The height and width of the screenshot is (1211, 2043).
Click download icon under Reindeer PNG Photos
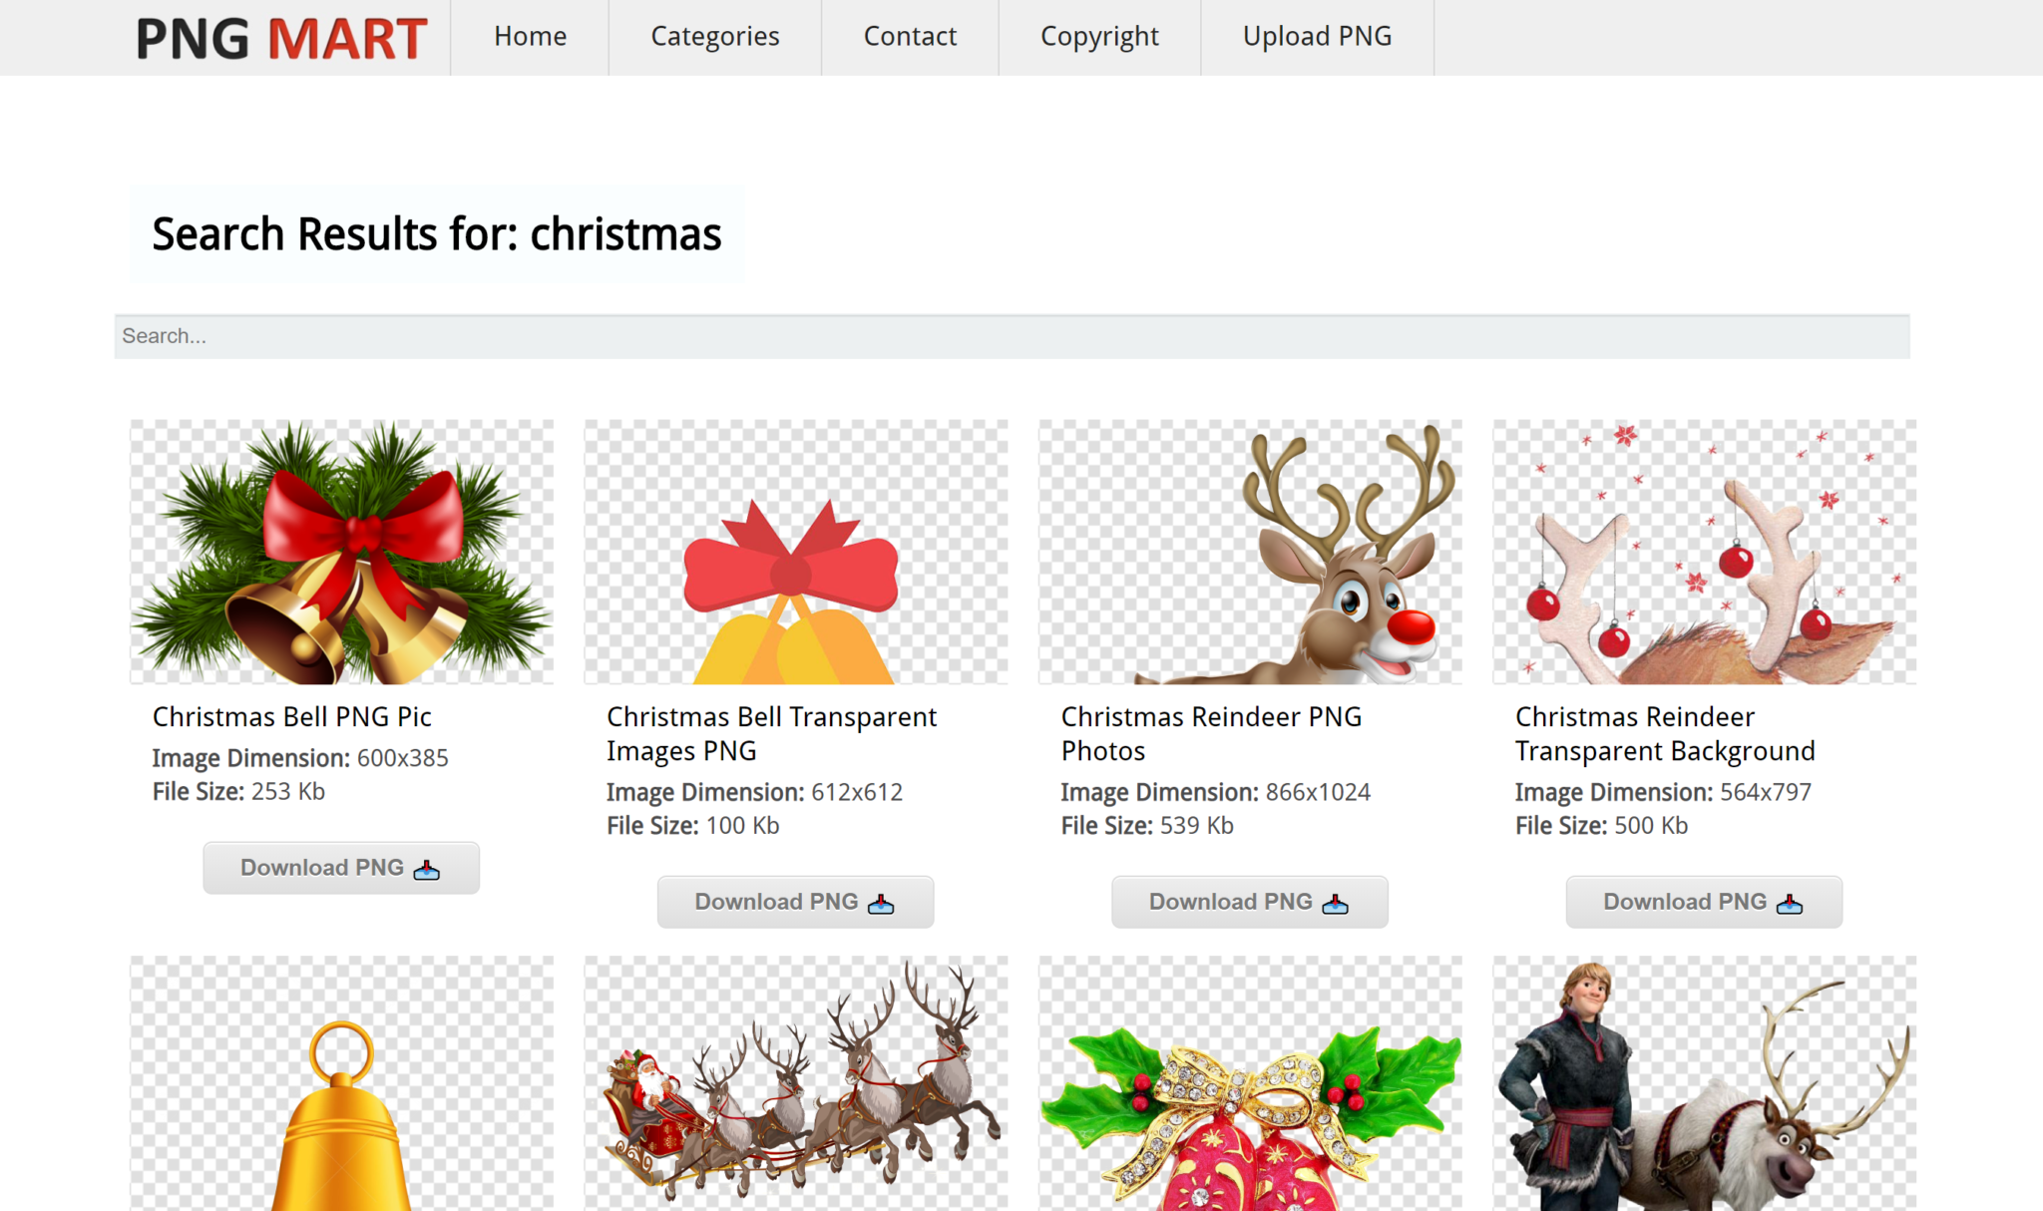1336,904
